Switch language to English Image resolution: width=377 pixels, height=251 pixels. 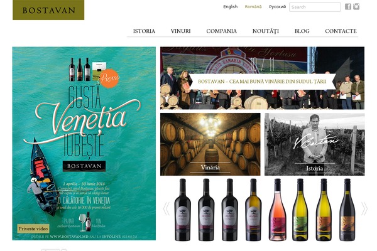click(x=231, y=7)
